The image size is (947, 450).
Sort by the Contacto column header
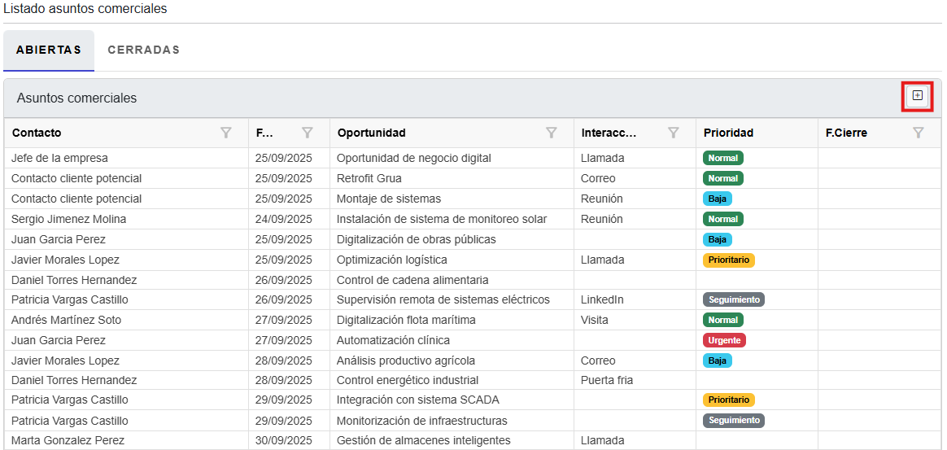[37, 133]
